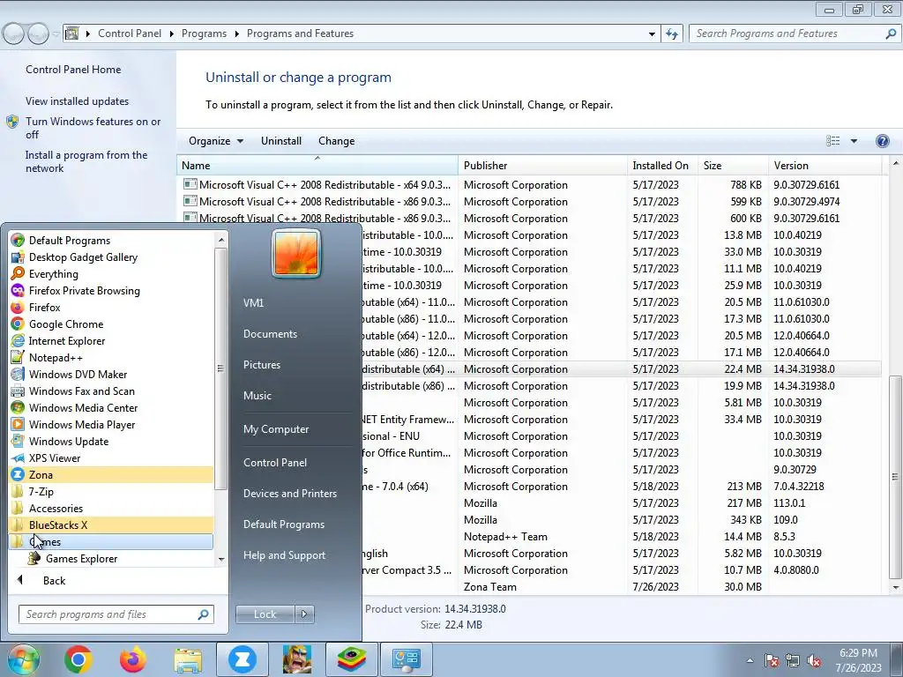Viewport: 903px width, 677px height.
Task: Open Turn Windows features on or off
Action: coord(93,128)
